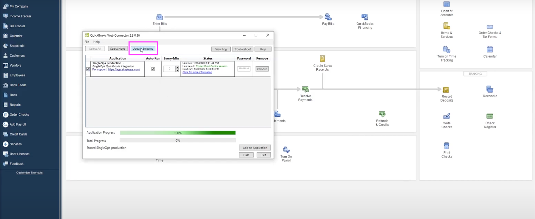This screenshot has width=535, height=219.
Task: Open the Help menu in Web Connector
Action: [x=97, y=42]
